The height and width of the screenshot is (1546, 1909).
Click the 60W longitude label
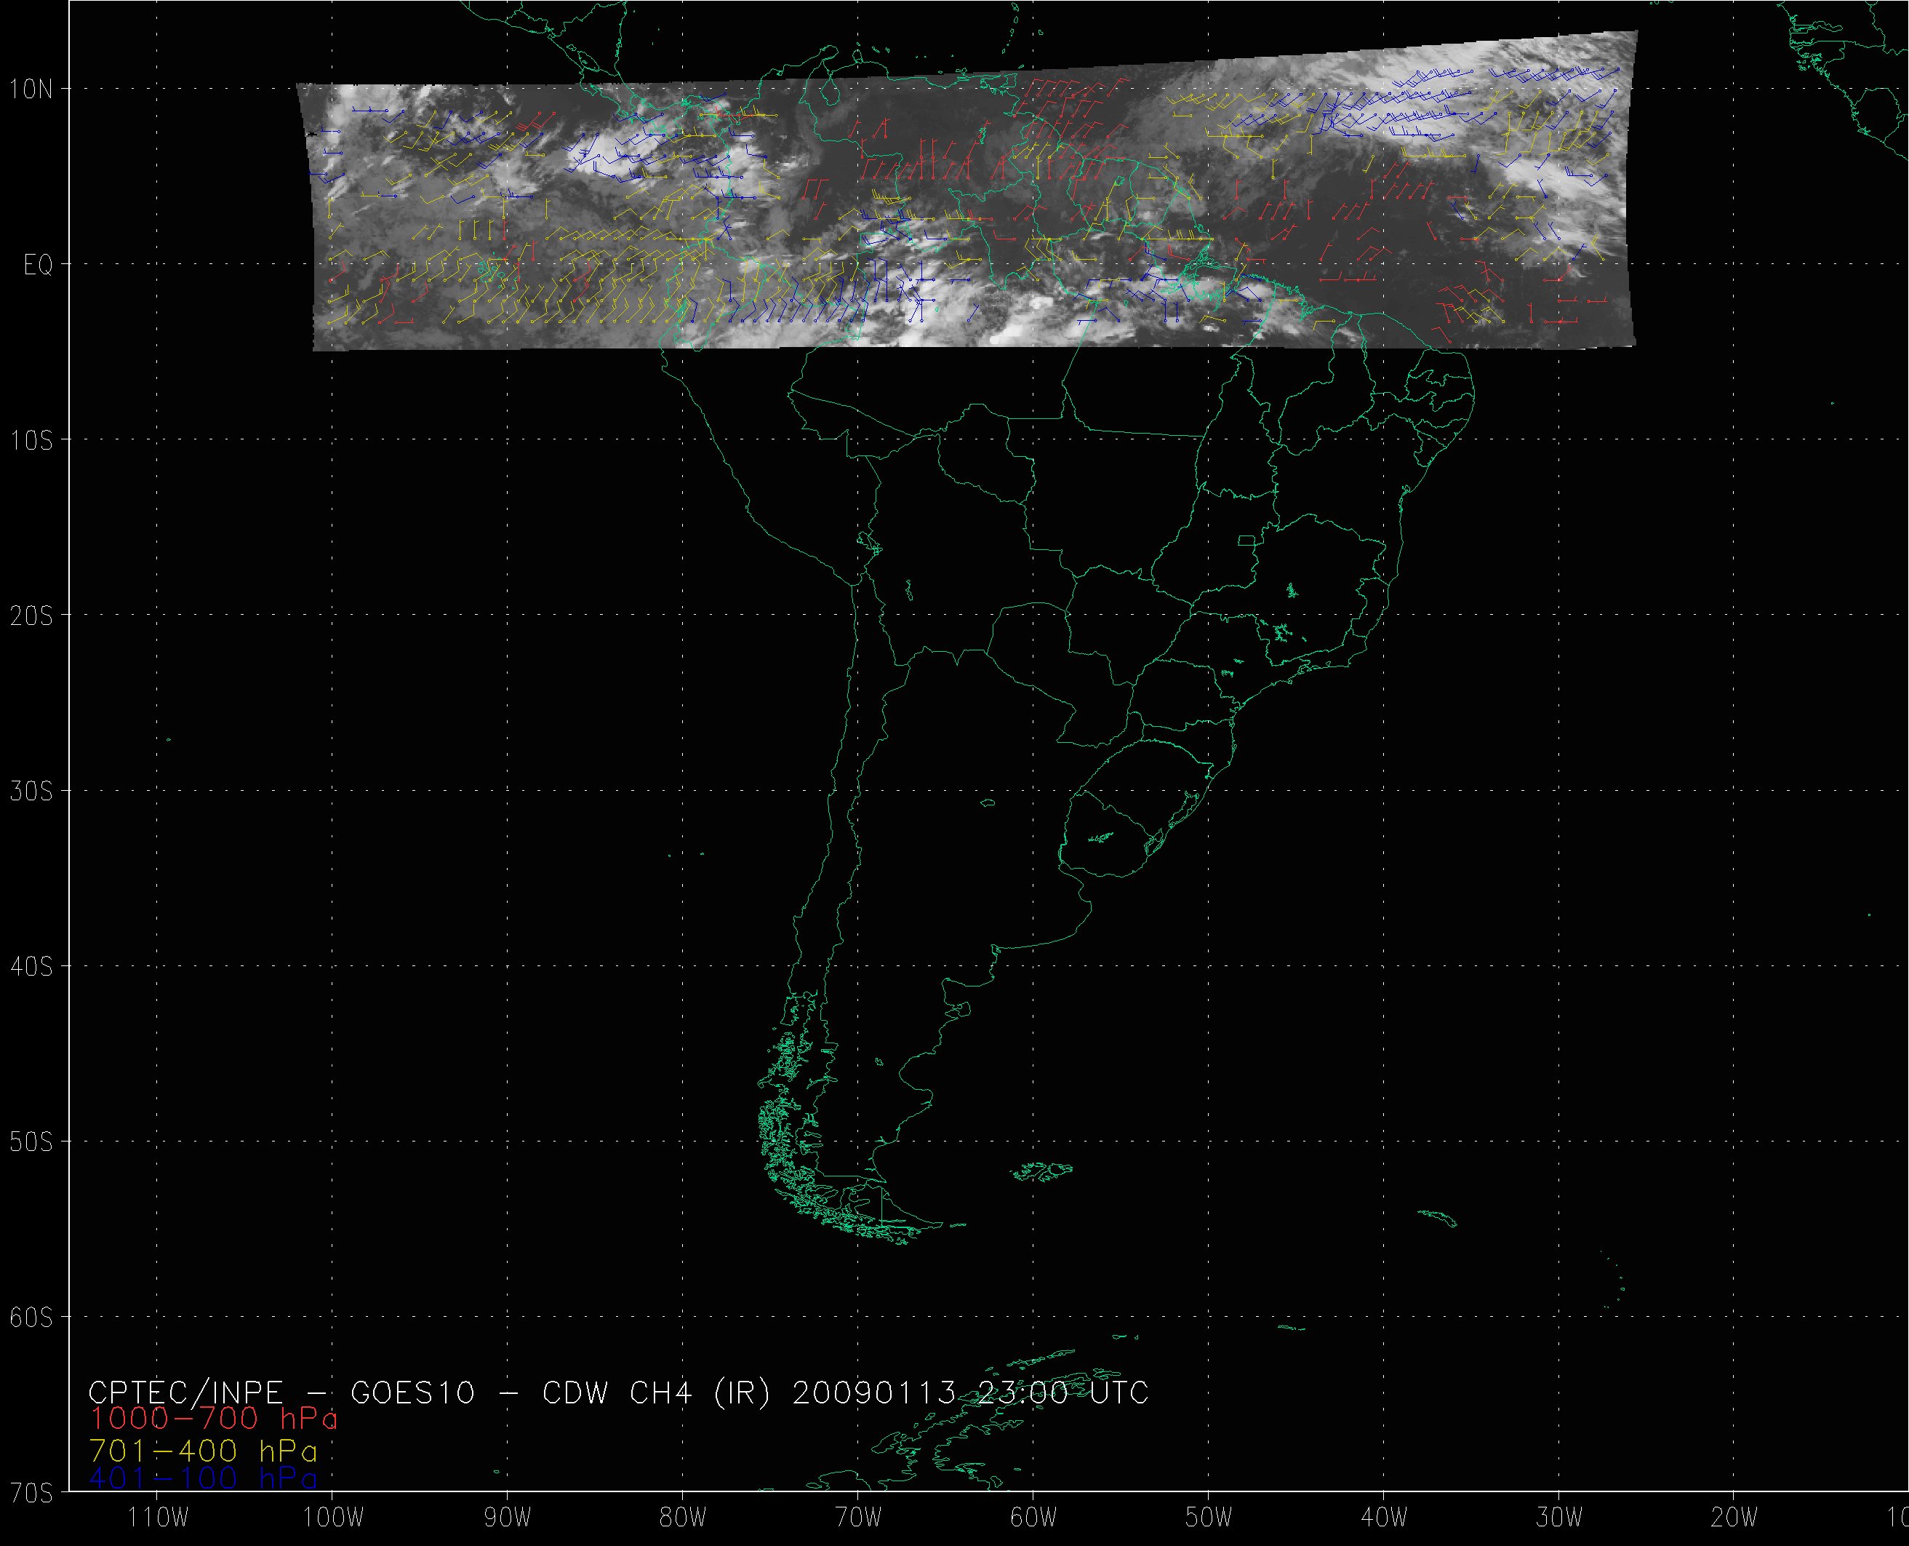click(1033, 1518)
